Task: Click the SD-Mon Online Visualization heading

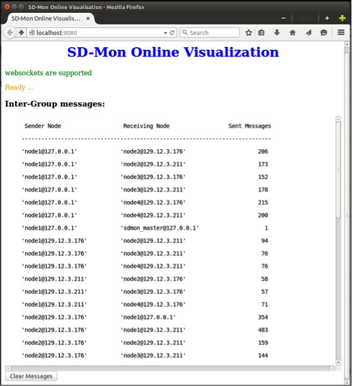Action: click(x=173, y=53)
